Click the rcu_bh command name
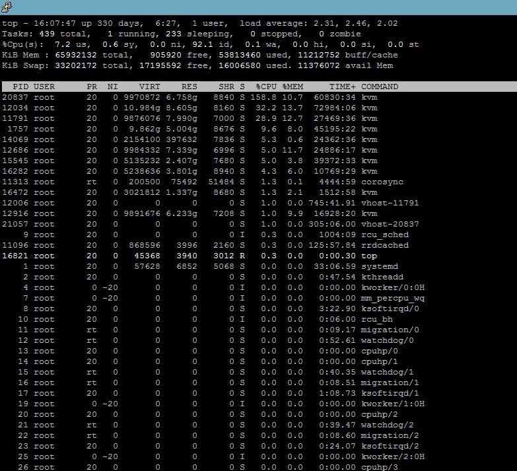Screen dimensions: 517x471 [x=377, y=319]
